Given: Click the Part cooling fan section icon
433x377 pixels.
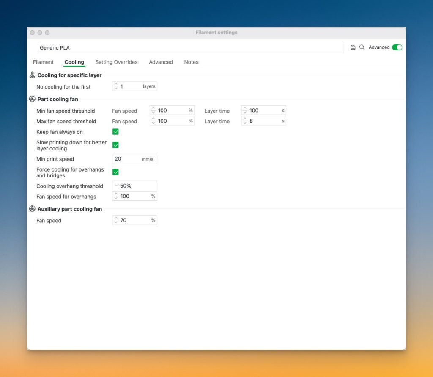Looking at the screenshot, I should coord(32,99).
